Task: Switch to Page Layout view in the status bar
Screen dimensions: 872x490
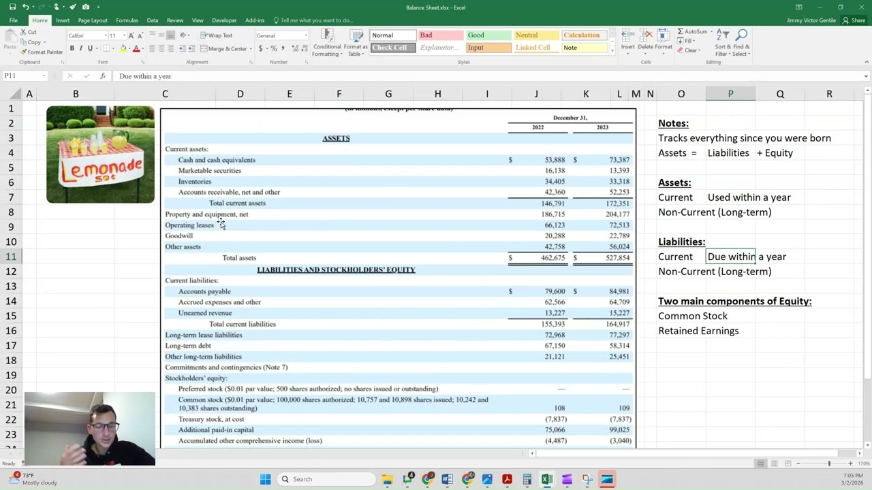Action: point(774,463)
